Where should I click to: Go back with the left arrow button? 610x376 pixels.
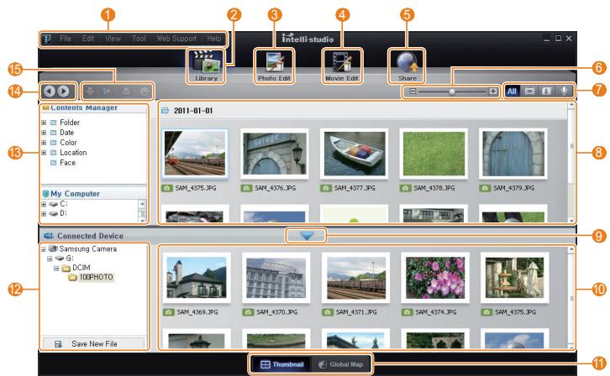50,90
